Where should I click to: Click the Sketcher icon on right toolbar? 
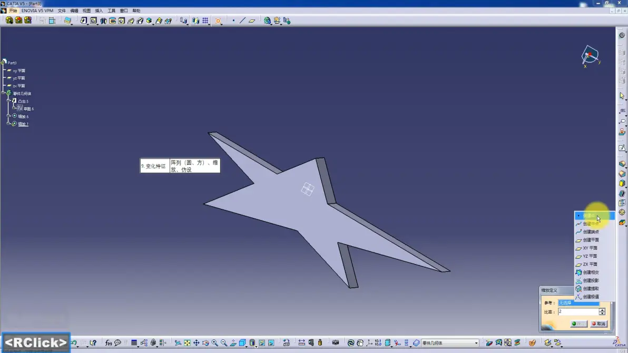coord(622,148)
